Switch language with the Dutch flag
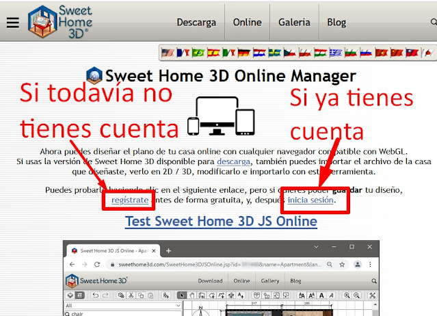 [259, 53]
